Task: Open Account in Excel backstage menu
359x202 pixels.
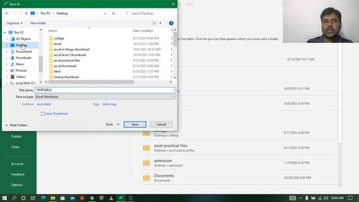Action: [17, 164]
